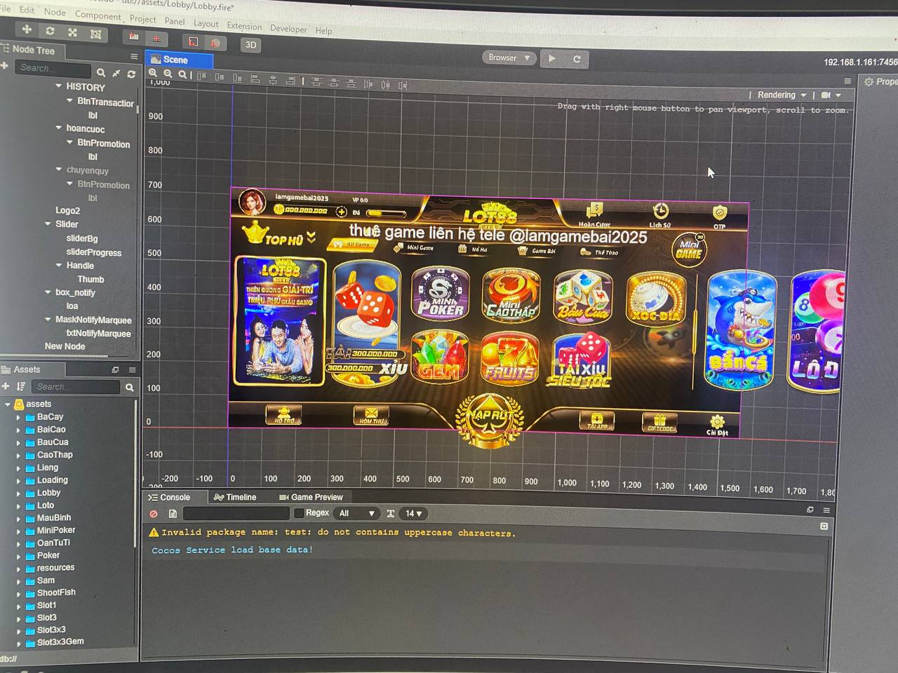The width and height of the screenshot is (898, 673).
Task: Clear the console with the red icon
Action: click(x=154, y=514)
